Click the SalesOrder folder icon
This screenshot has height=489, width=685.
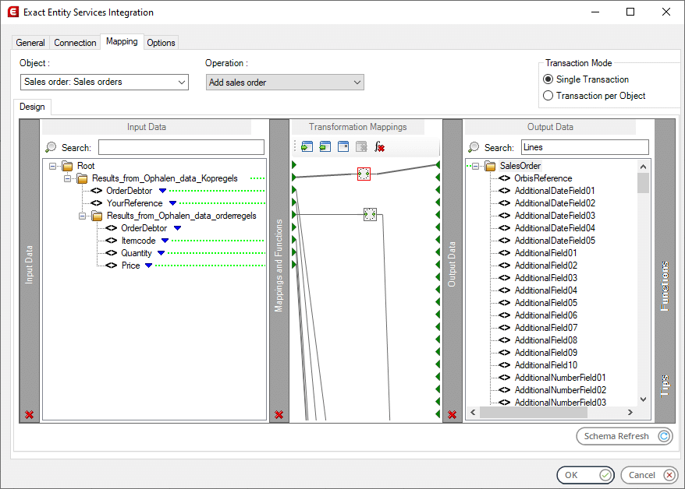490,166
